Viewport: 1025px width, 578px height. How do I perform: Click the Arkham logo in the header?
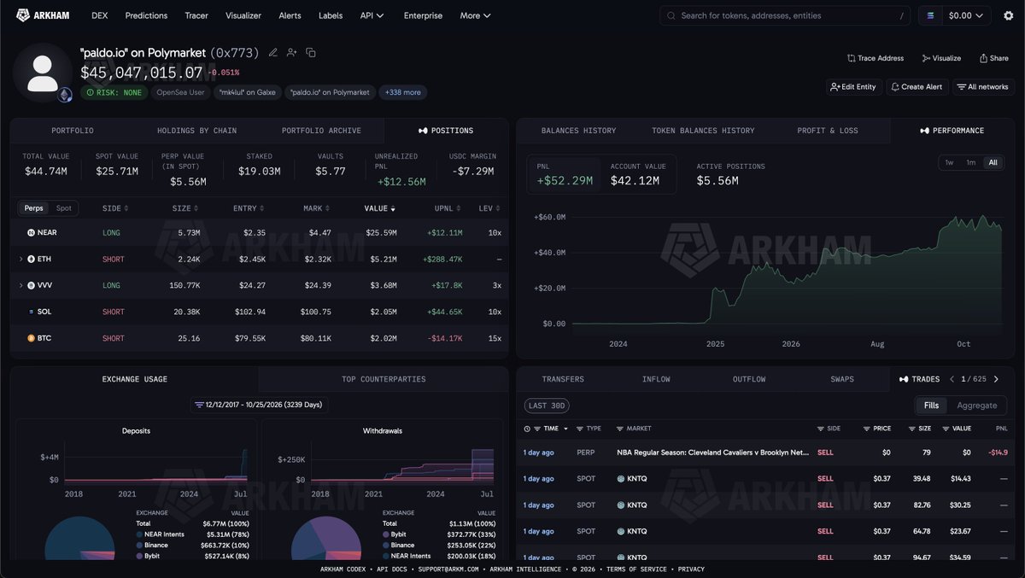pyautogui.click(x=43, y=15)
